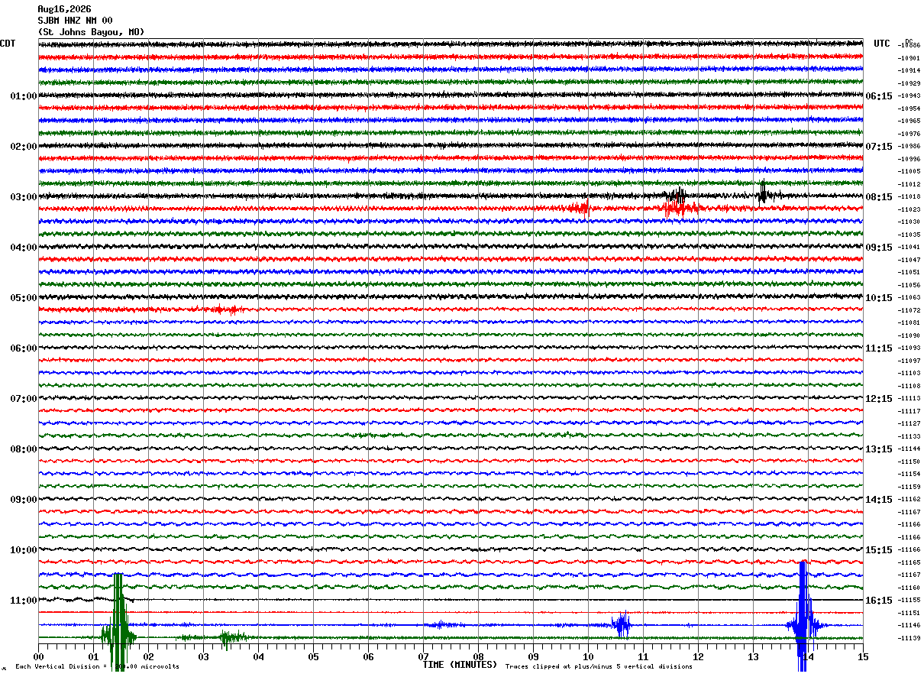
Task: Click the 01:00 CDT time label
Action: click(23, 96)
